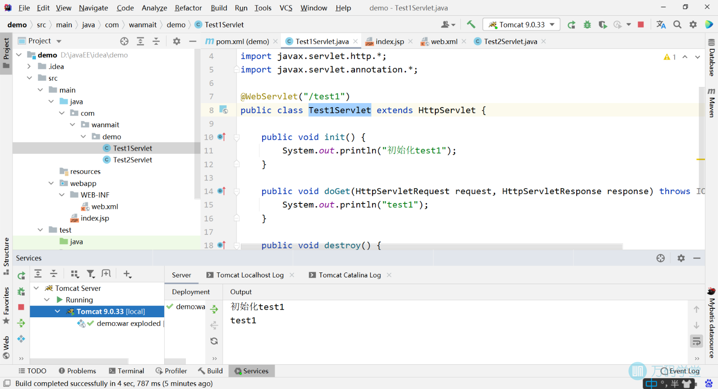718x389 pixels.
Task: Open the Translate icon in toolbar
Action: point(661,25)
